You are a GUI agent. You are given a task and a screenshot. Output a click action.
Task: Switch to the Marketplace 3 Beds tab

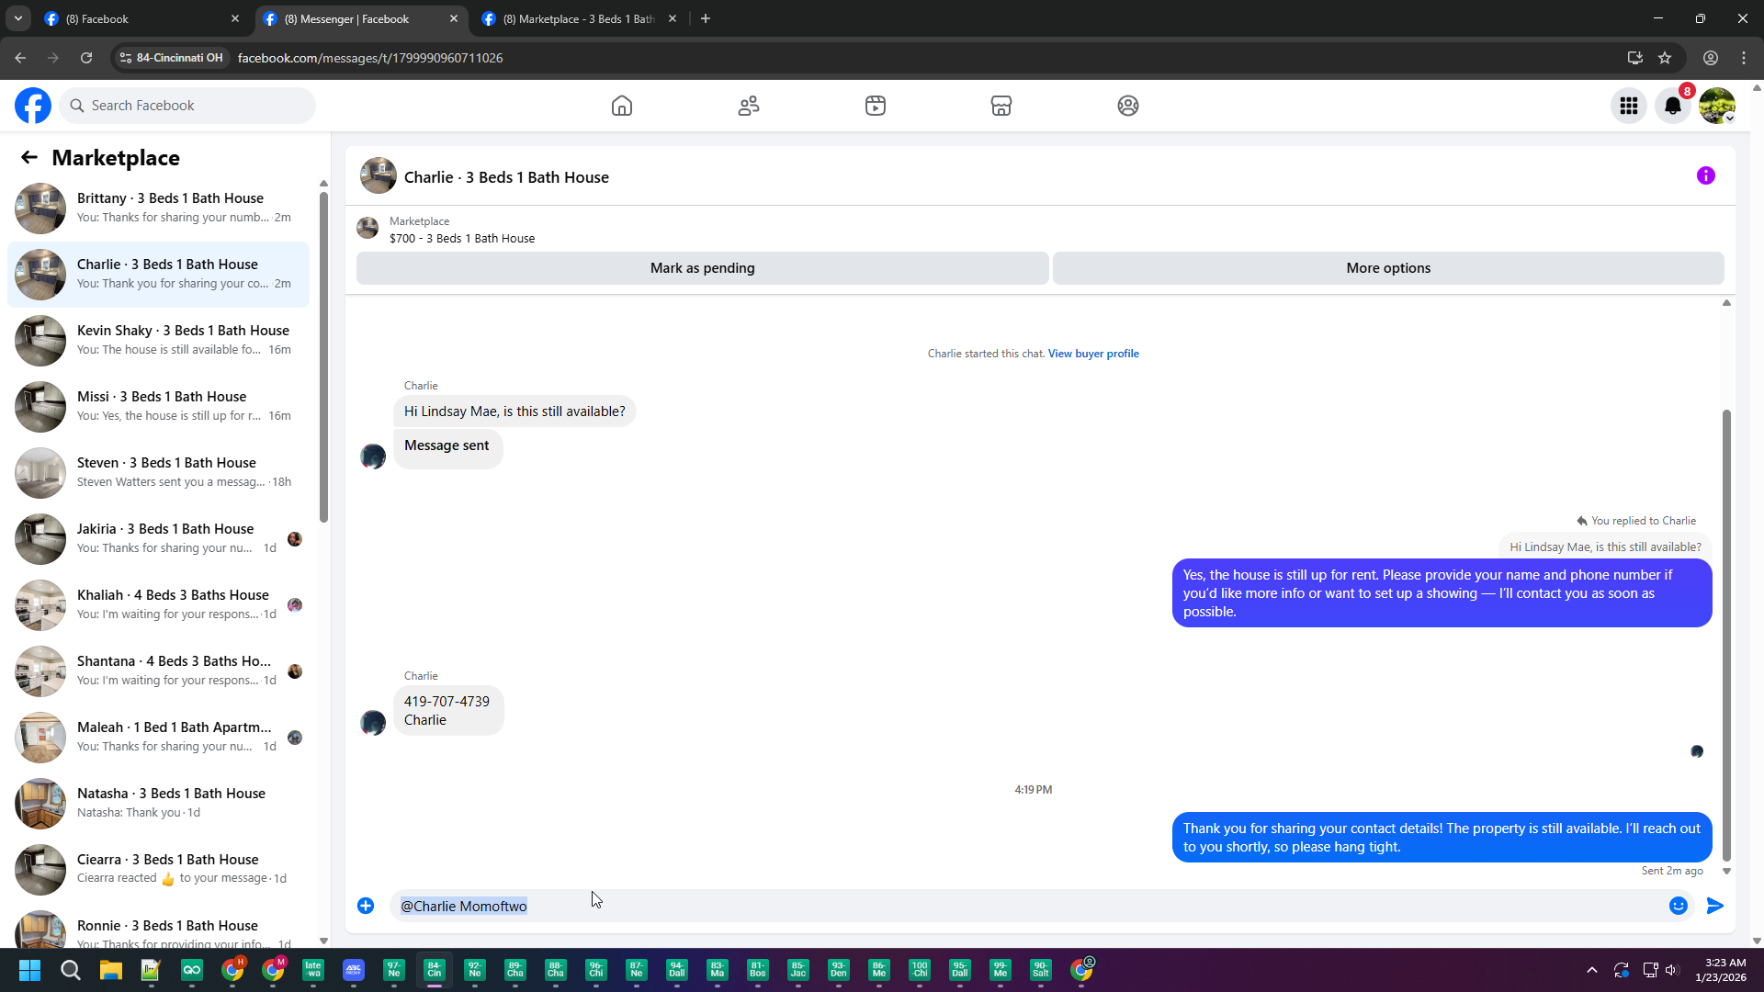coord(579,18)
